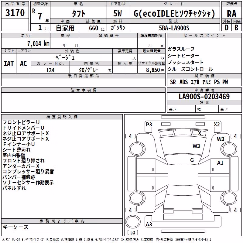Click the evaluation score RA

click(232, 14)
